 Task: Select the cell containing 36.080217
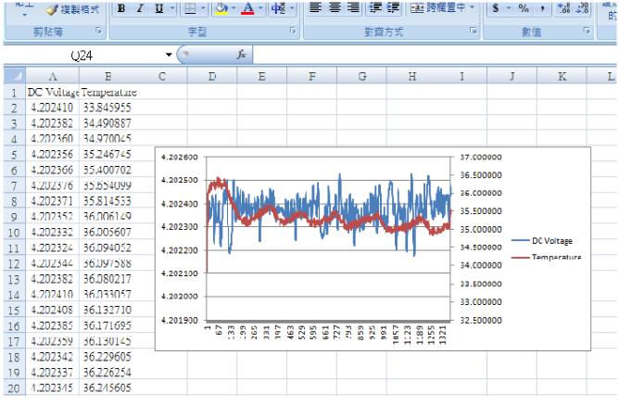click(107, 279)
